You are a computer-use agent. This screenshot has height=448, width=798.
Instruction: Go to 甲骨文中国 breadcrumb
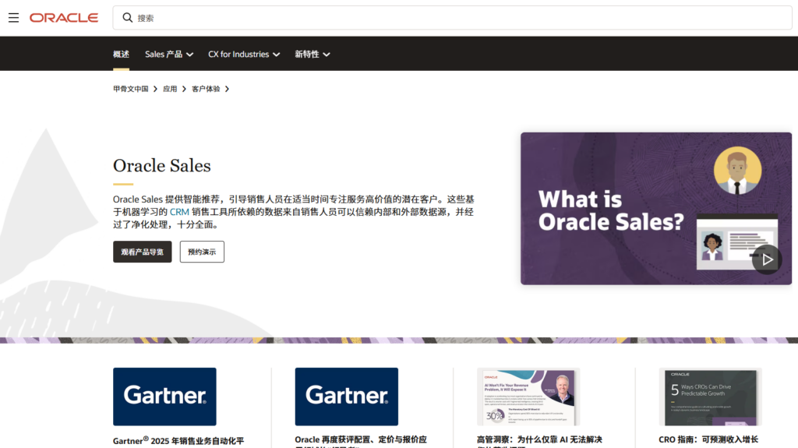pos(131,89)
